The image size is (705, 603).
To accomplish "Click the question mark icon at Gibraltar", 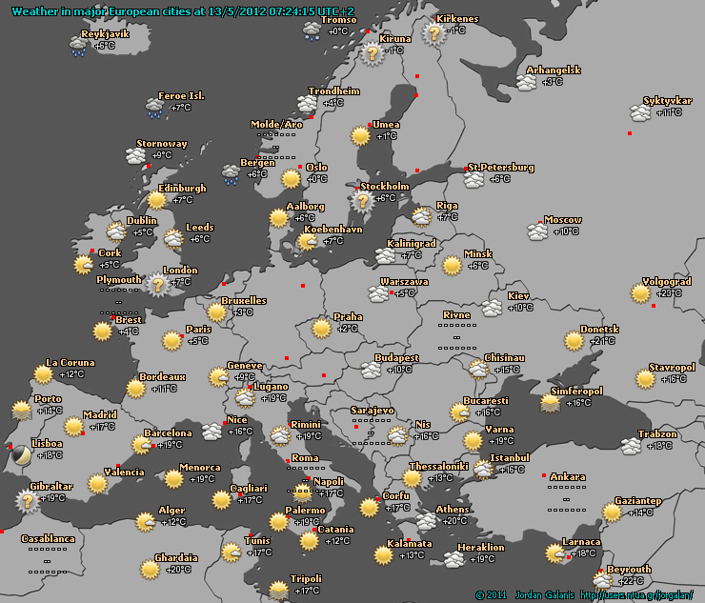I will point(28,501).
